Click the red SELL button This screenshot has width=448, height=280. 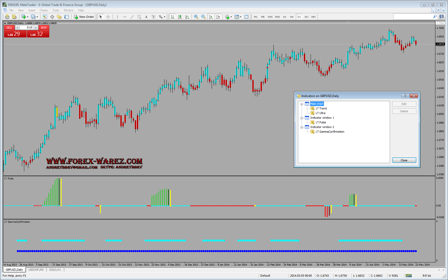[x=9, y=28]
